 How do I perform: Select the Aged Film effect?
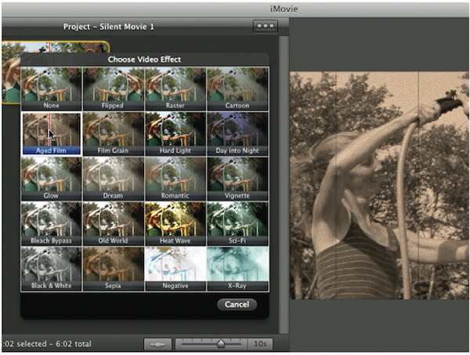tap(51, 134)
